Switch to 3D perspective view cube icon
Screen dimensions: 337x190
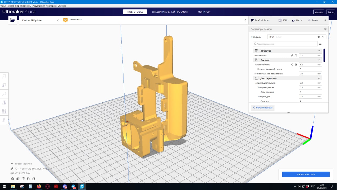pos(12,179)
